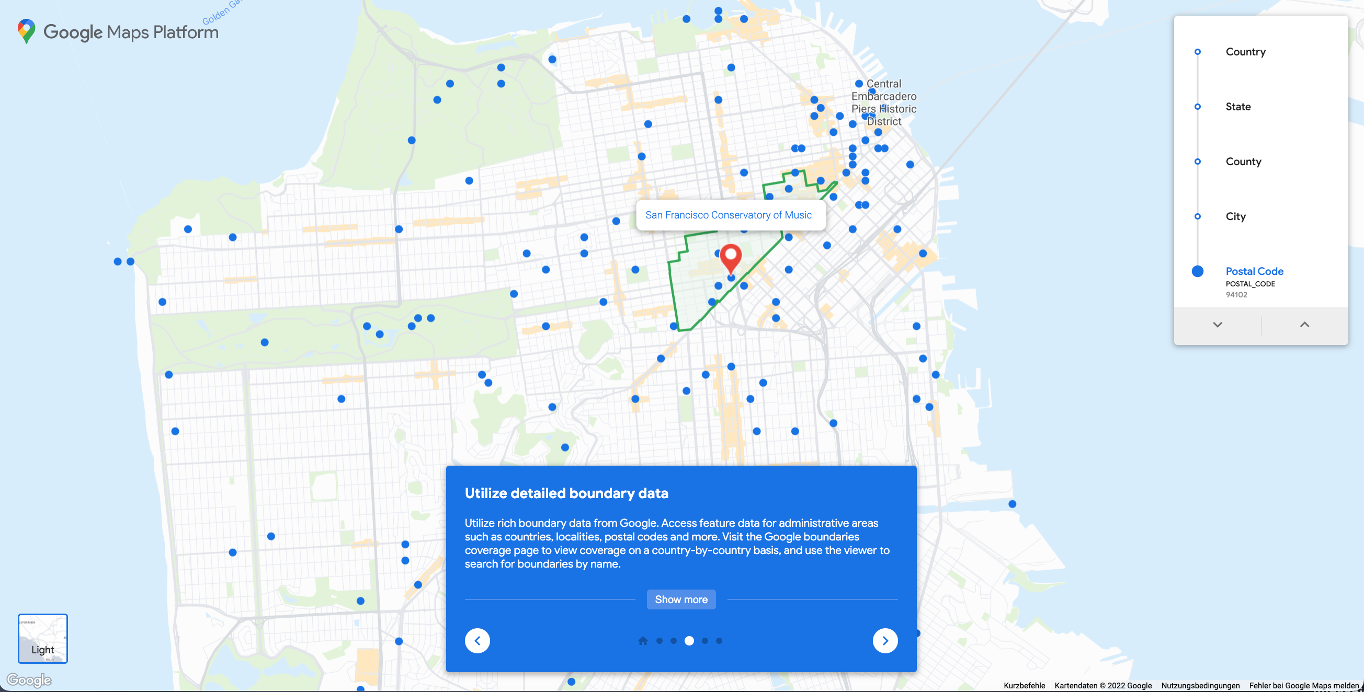Click the blue dot beside Central Embarcadero label
Image resolution: width=1364 pixels, height=692 pixels.
pyautogui.click(x=859, y=84)
